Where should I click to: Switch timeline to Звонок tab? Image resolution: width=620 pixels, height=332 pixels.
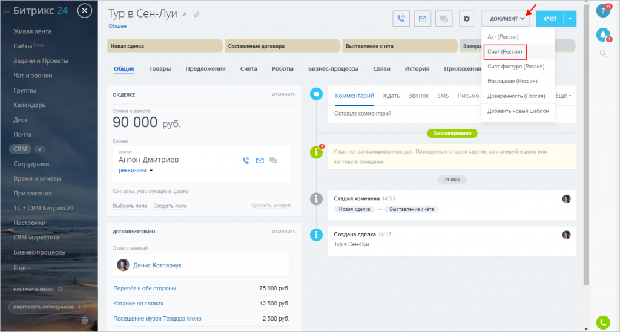pos(418,96)
